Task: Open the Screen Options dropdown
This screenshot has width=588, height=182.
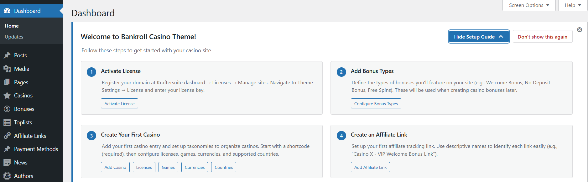Action: coord(529,5)
